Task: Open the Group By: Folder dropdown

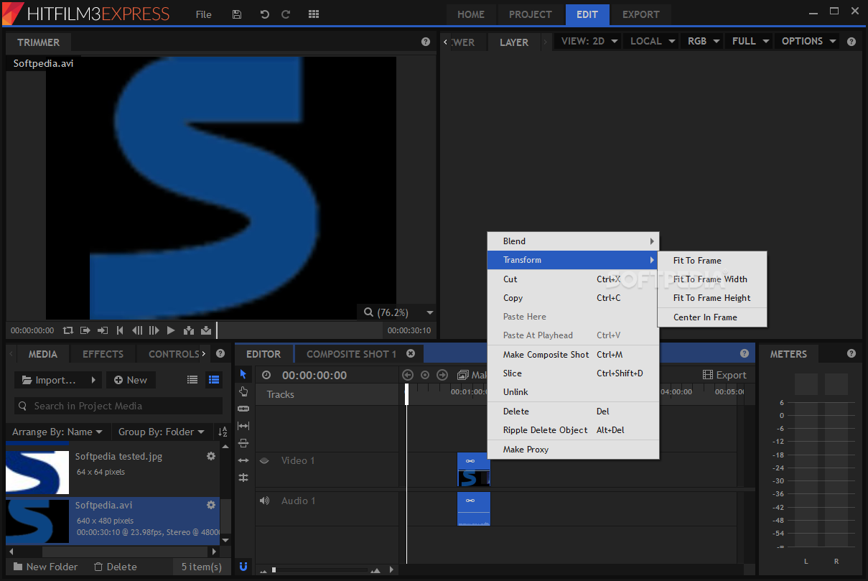Action: click(162, 432)
